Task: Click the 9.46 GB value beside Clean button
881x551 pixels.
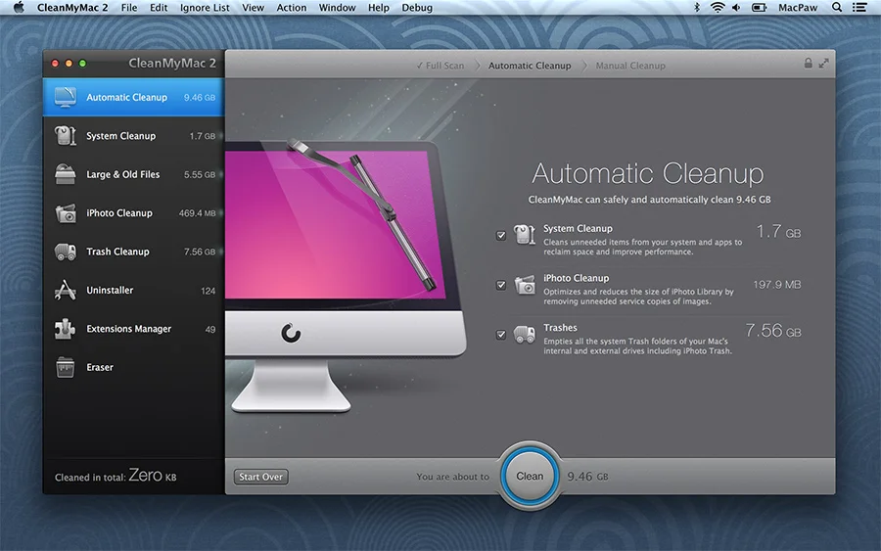Action: click(x=587, y=477)
